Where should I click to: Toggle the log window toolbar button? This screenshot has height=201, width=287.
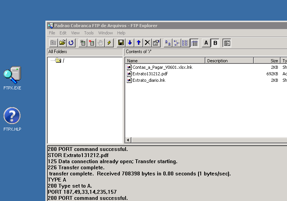tap(227, 43)
